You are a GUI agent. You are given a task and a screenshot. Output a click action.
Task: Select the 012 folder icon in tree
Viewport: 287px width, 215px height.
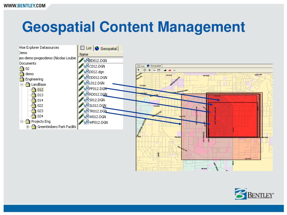[34, 90]
